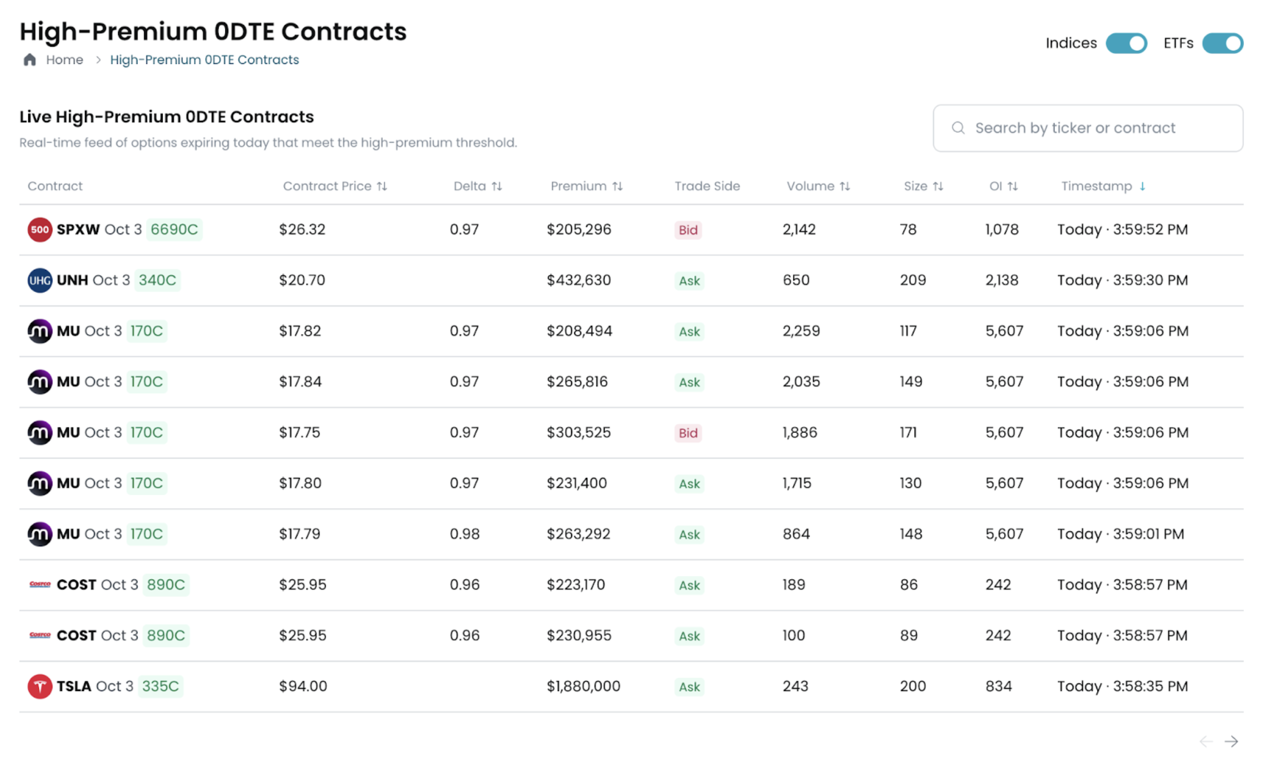The image size is (1268, 761).
Task: Click the search magnifier icon
Action: pos(958,128)
